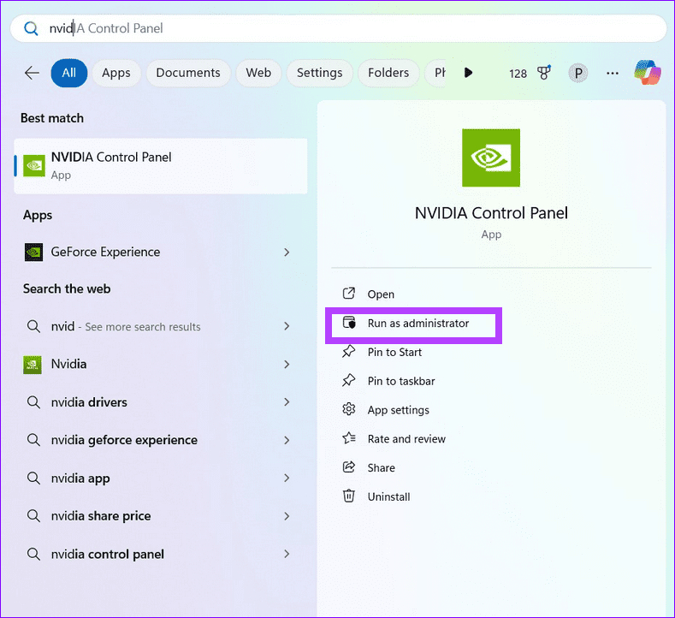This screenshot has height=618, width=675.
Task: Click inside the search text field
Action: click(339, 28)
